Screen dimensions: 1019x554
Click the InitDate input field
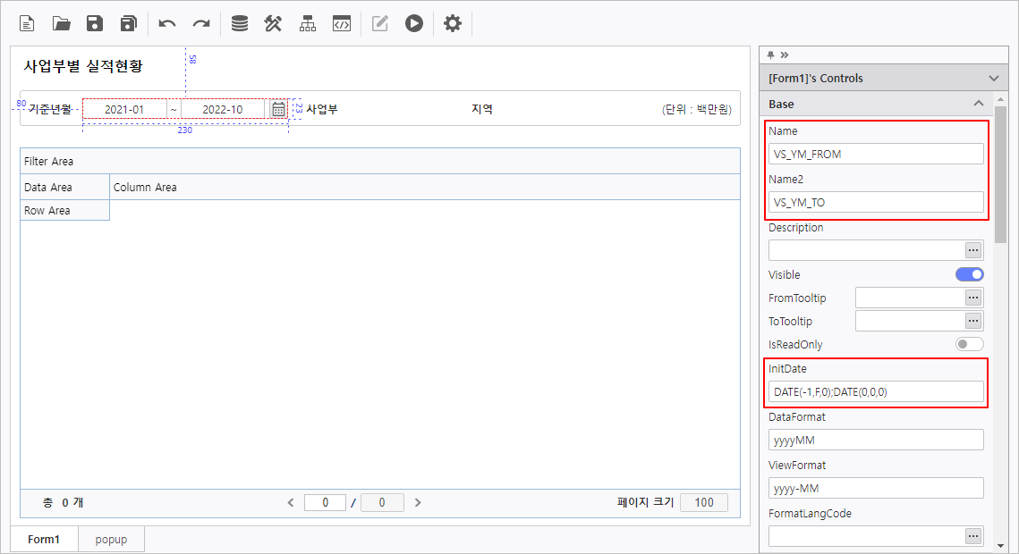click(875, 391)
